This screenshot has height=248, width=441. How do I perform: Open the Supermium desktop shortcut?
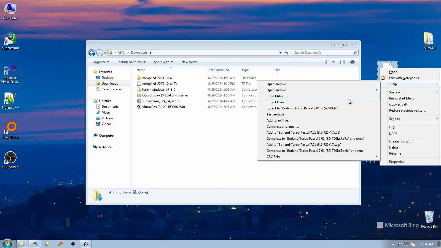click(x=10, y=41)
